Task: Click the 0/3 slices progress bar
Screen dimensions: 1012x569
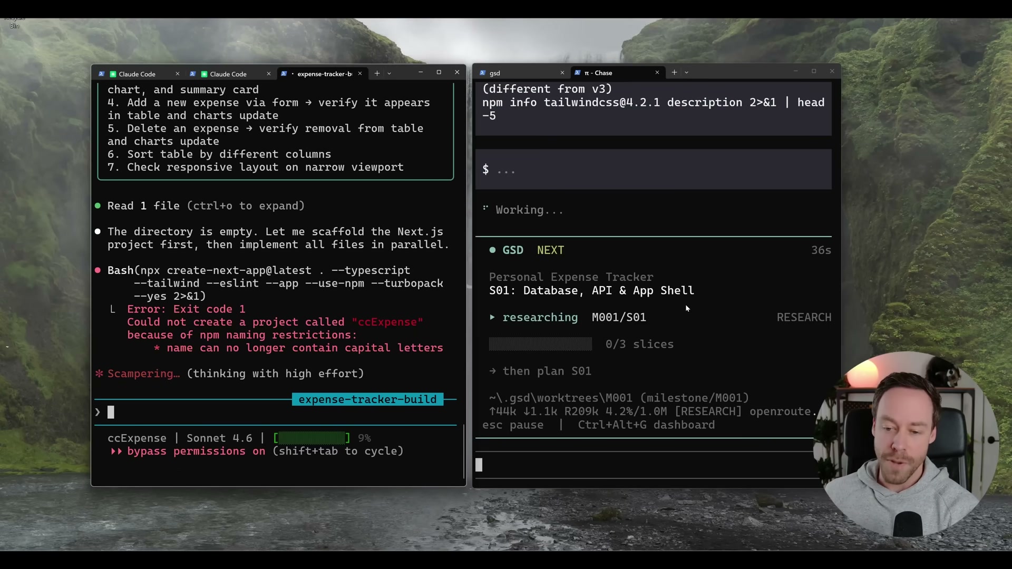Action: 540,345
